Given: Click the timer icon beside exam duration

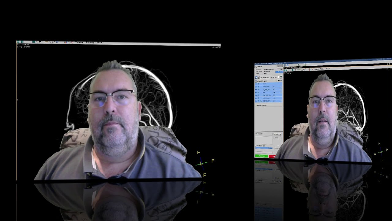Looking at the screenshot, I should tap(276, 81).
